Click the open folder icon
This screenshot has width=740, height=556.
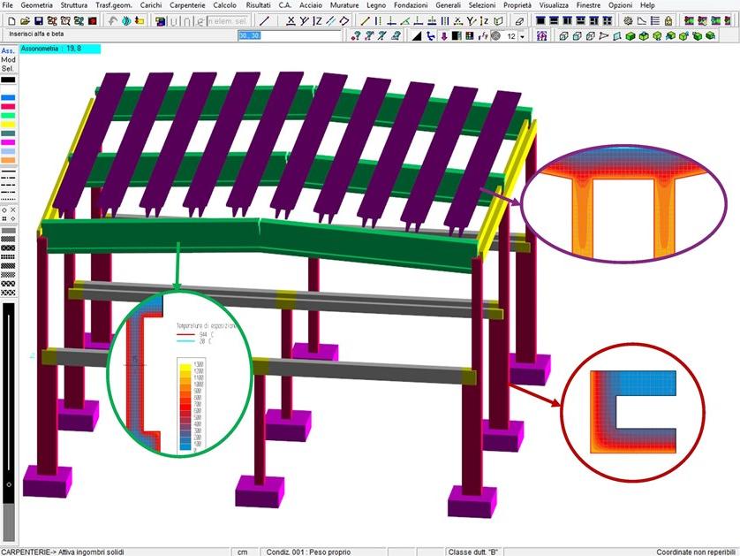click(x=24, y=20)
